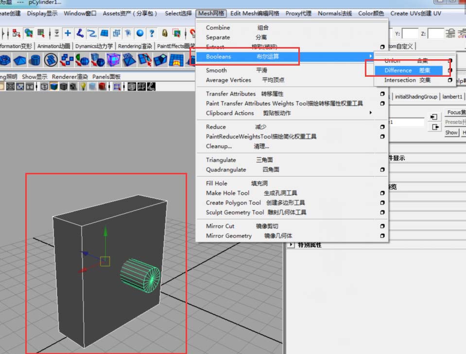Screen dimensions: 466x354
Task: Click the Presets button
Action: 455,122
